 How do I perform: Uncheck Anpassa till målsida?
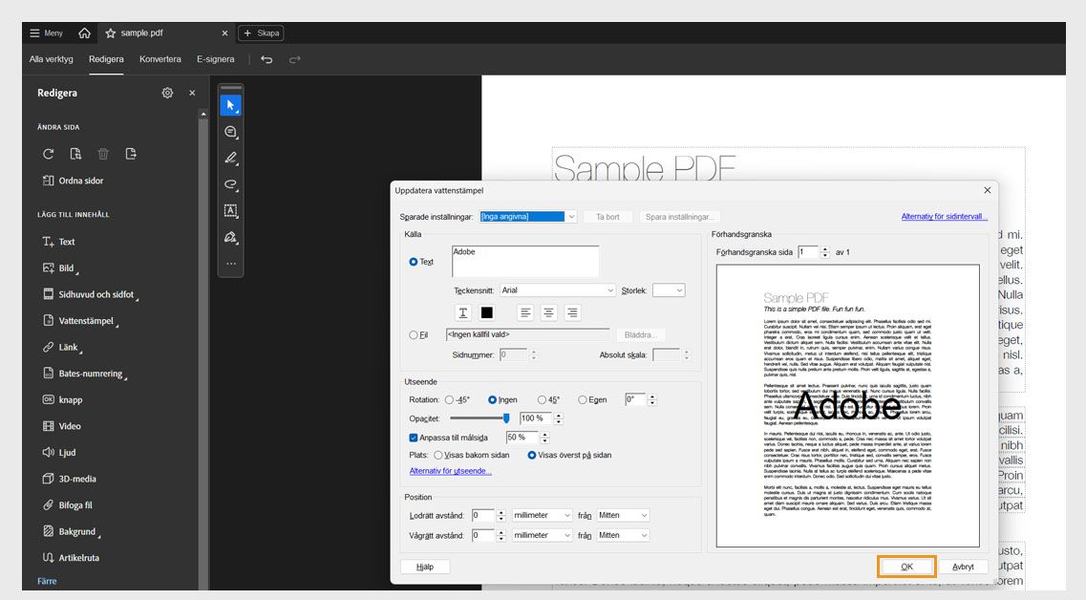(413, 437)
